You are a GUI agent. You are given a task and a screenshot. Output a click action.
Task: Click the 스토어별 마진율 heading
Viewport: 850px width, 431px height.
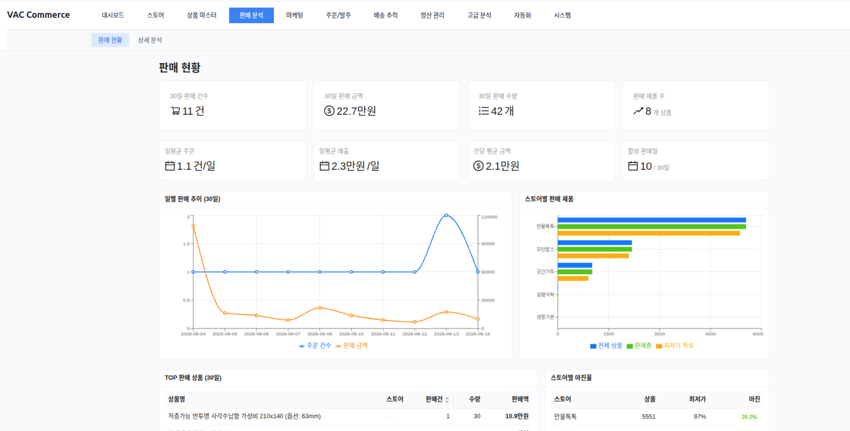[571, 378]
